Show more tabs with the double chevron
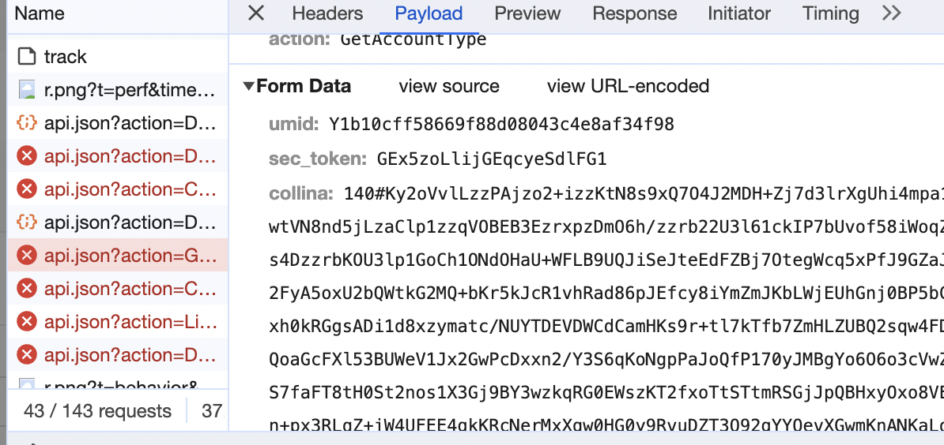Screen dimensions: 944x445 892,13
